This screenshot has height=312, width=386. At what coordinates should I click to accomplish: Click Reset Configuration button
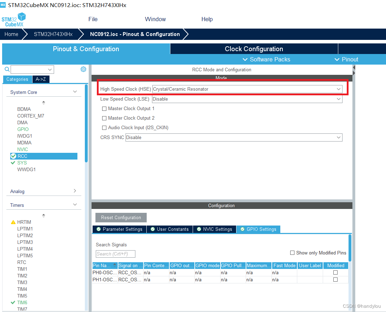[121, 218]
